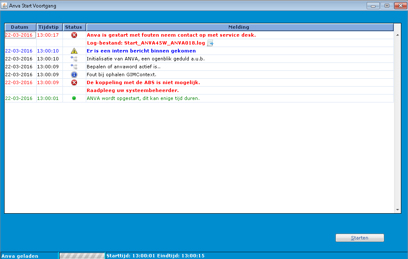Click the blue info icon on the GIMContext row
This screenshot has width=408, height=259.
(x=74, y=75)
